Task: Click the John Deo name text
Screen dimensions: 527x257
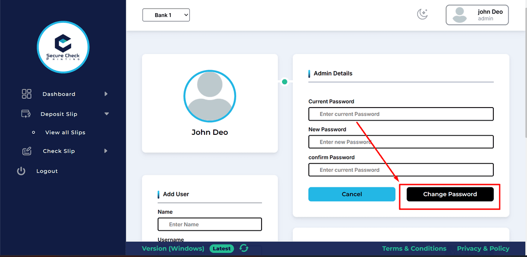Action: coord(210,132)
